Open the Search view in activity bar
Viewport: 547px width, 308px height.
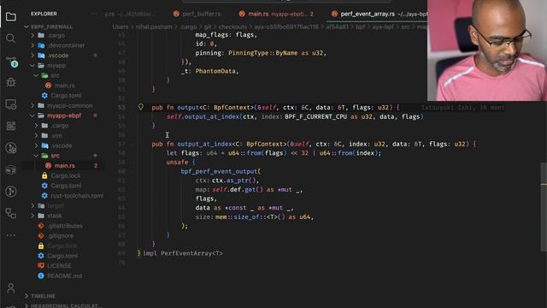(x=11, y=38)
